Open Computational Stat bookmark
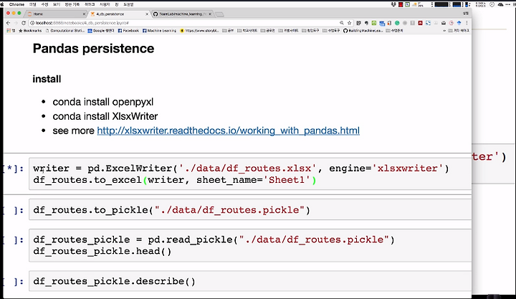 [65, 30]
